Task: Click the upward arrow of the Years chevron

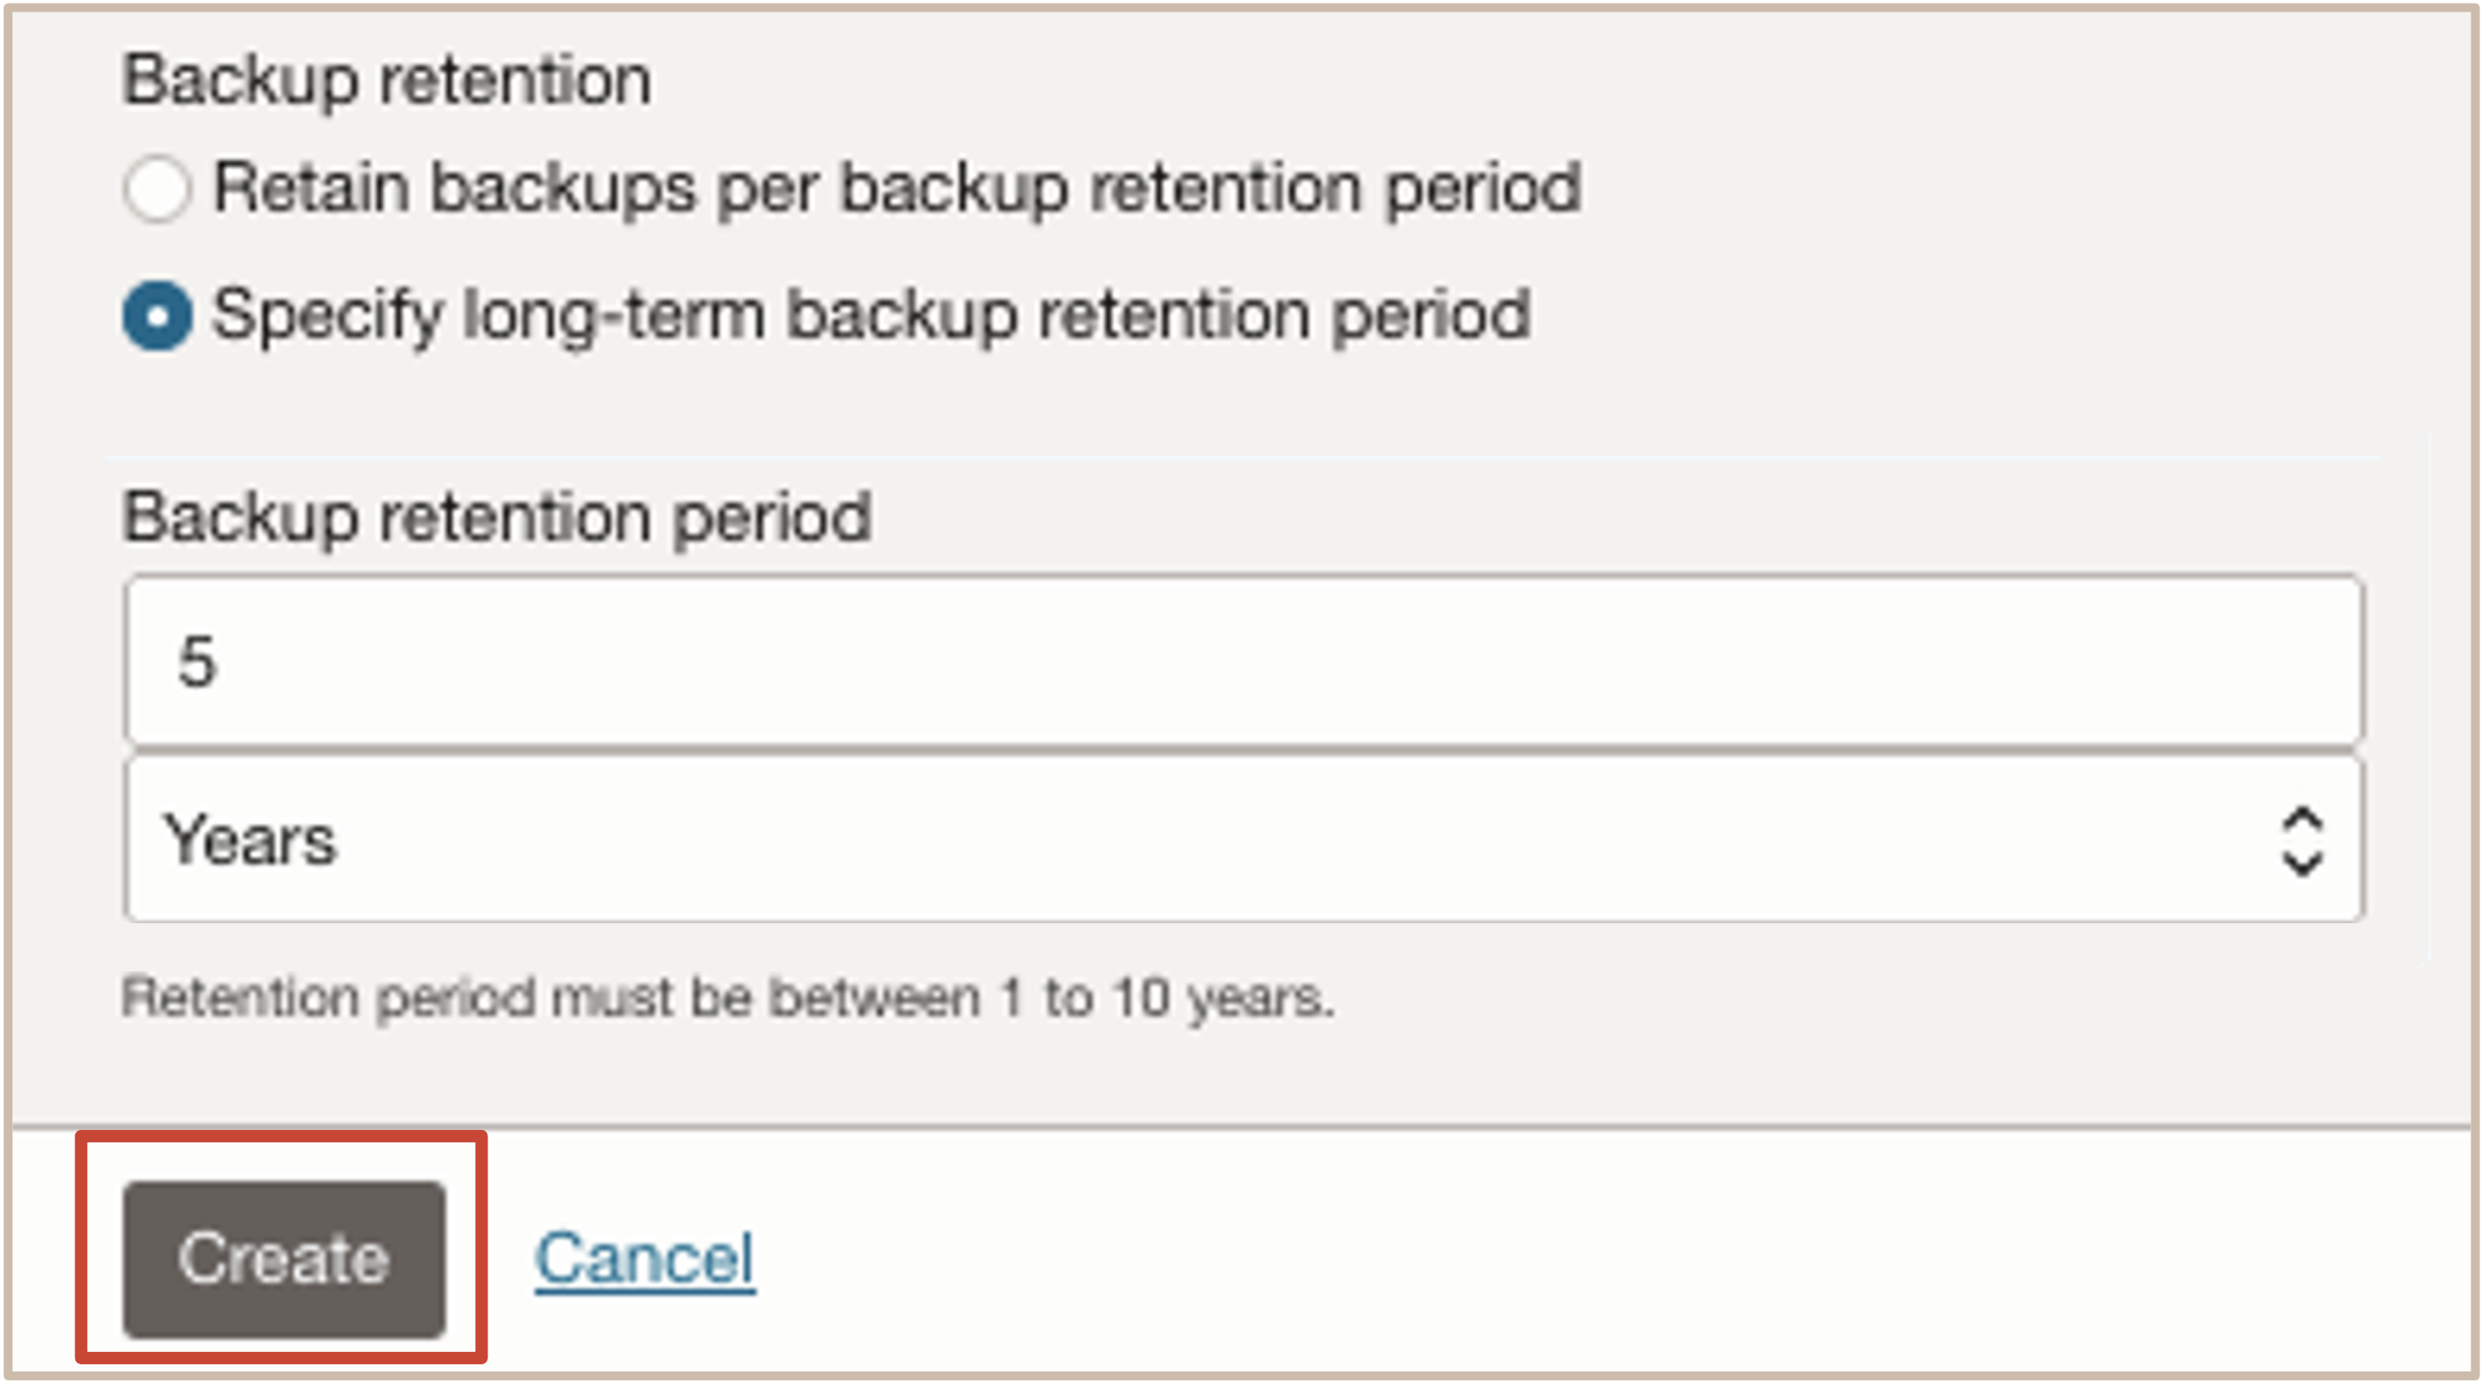Action: point(2302,821)
